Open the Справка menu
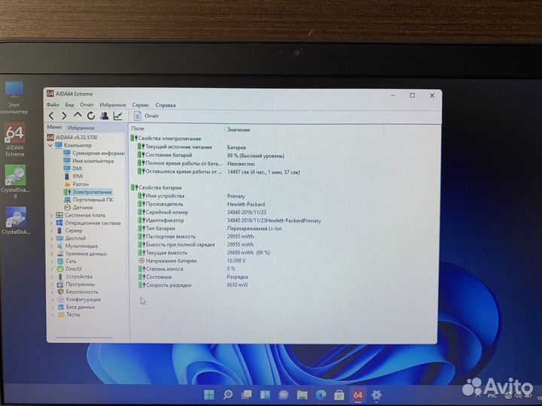542x406 pixels. [166, 105]
